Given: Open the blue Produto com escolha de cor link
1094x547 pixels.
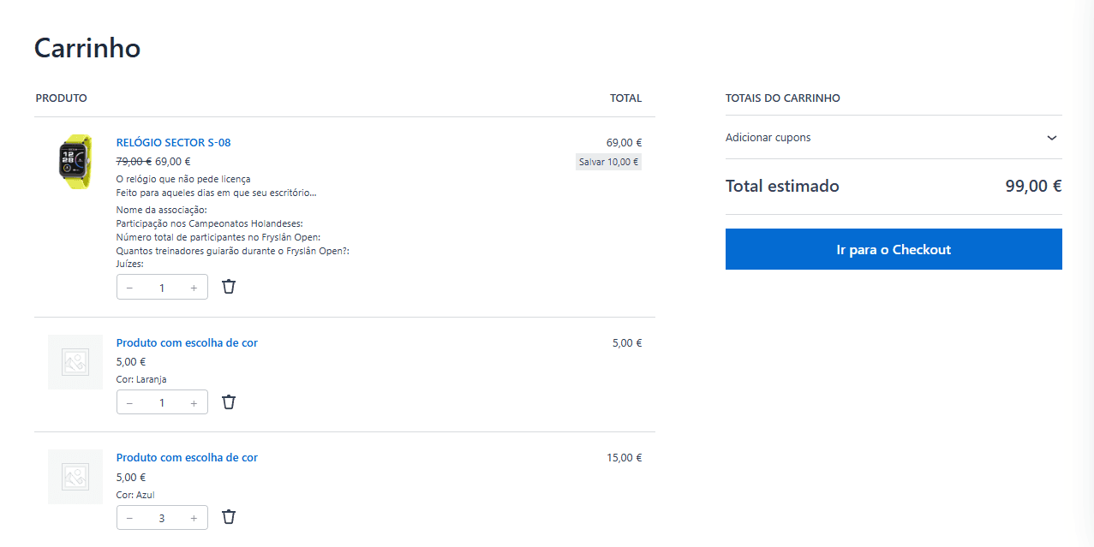Looking at the screenshot, I should (x=187, y=457).
